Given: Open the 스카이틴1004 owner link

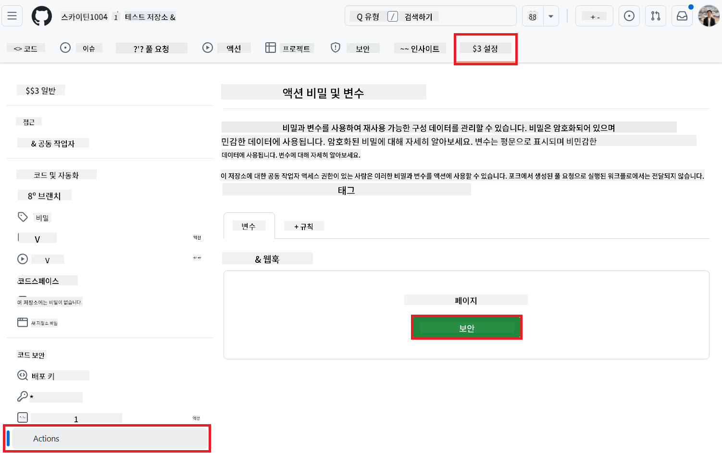Looking at the screenshot, I should [x=84, y=17].
